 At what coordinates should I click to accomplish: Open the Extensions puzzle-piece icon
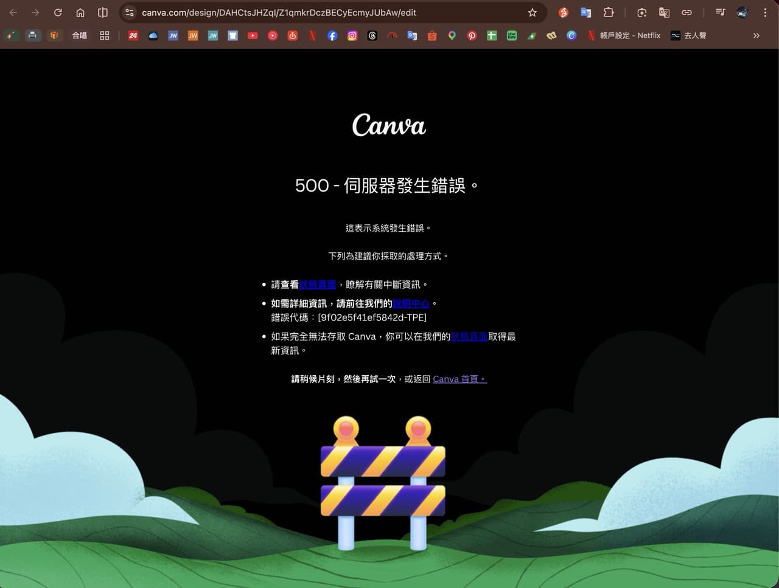pyautogui.click(x=609, y=12)
